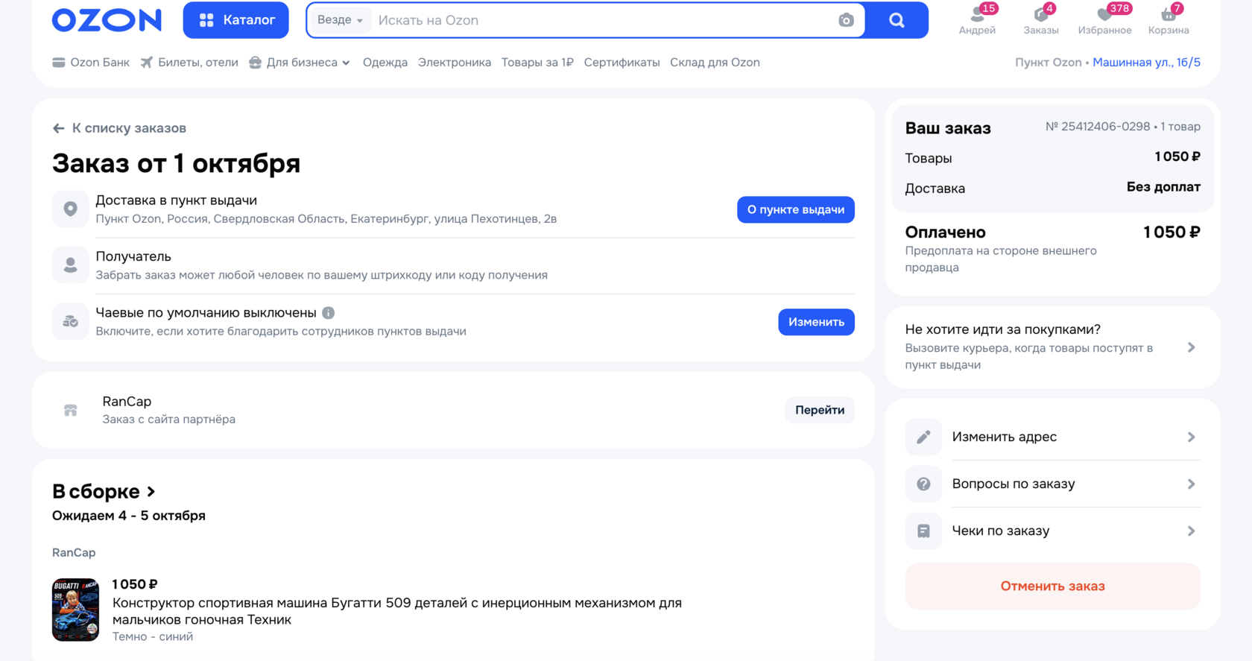Click О пункте выдачи button
Viewport: 1252px width, 661px height.
pos(796,209)
